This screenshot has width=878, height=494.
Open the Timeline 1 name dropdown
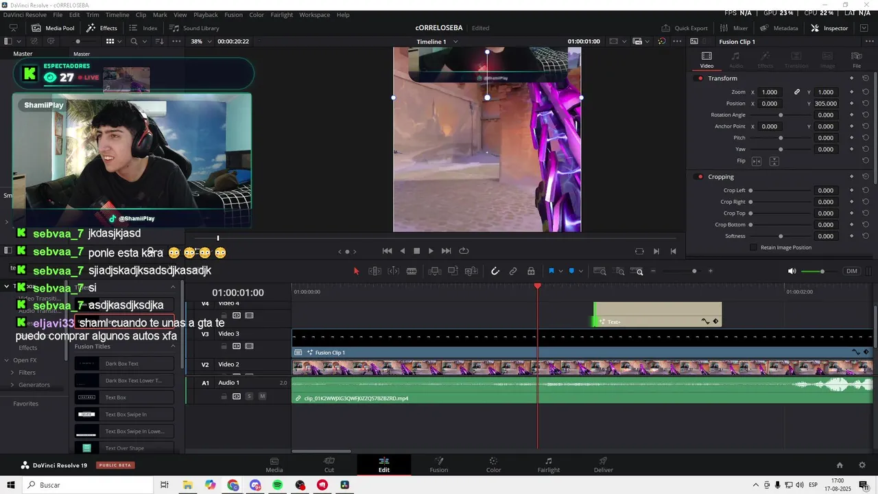(437, 42)
